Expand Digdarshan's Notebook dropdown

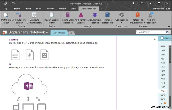pos(47,32)
